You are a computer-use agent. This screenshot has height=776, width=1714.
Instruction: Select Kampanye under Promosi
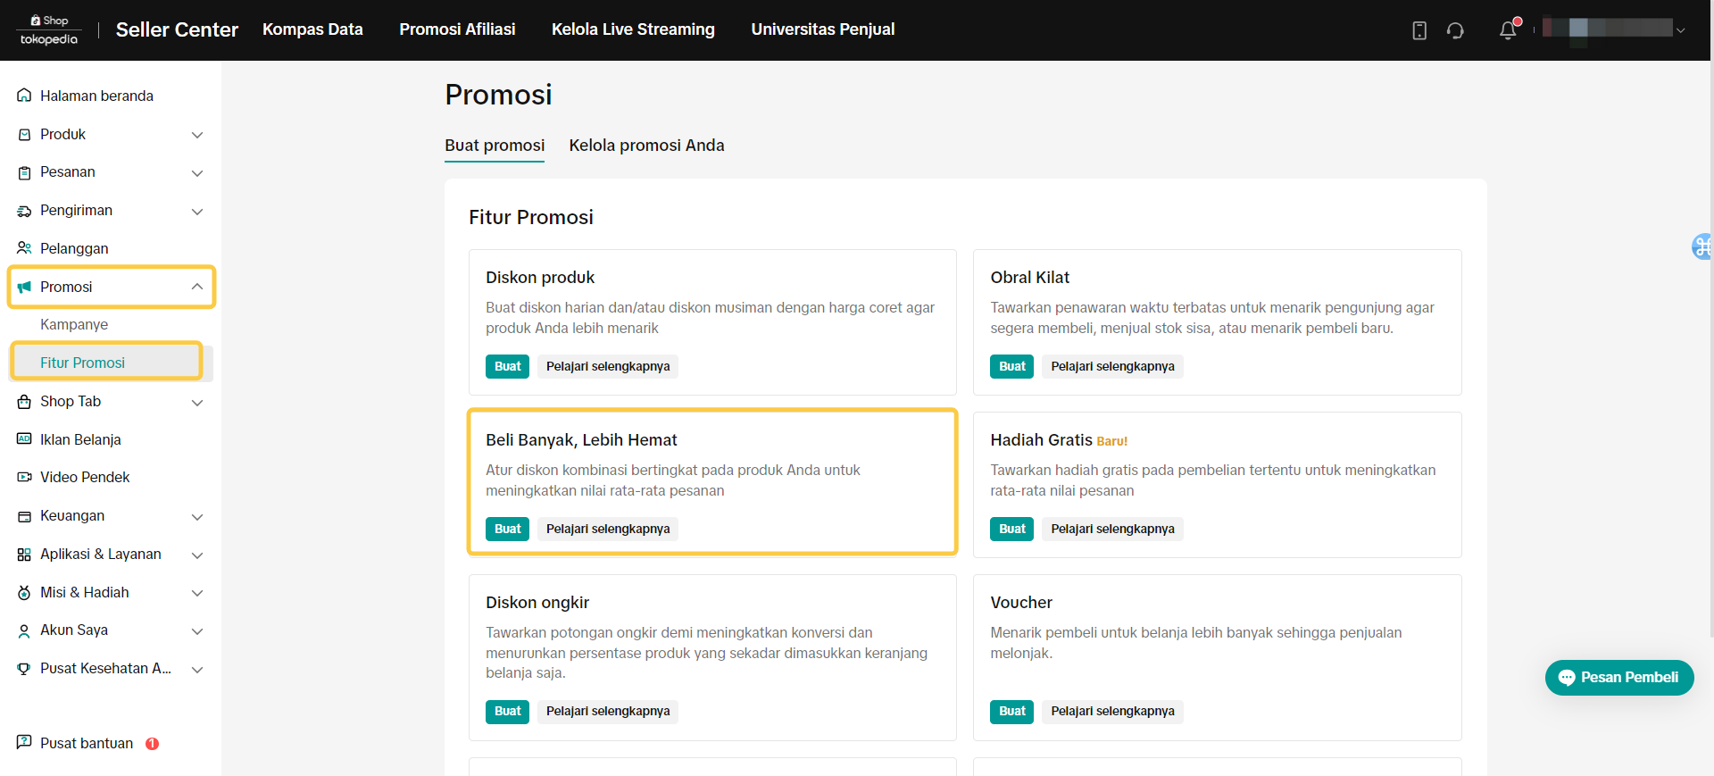(74, 325)
